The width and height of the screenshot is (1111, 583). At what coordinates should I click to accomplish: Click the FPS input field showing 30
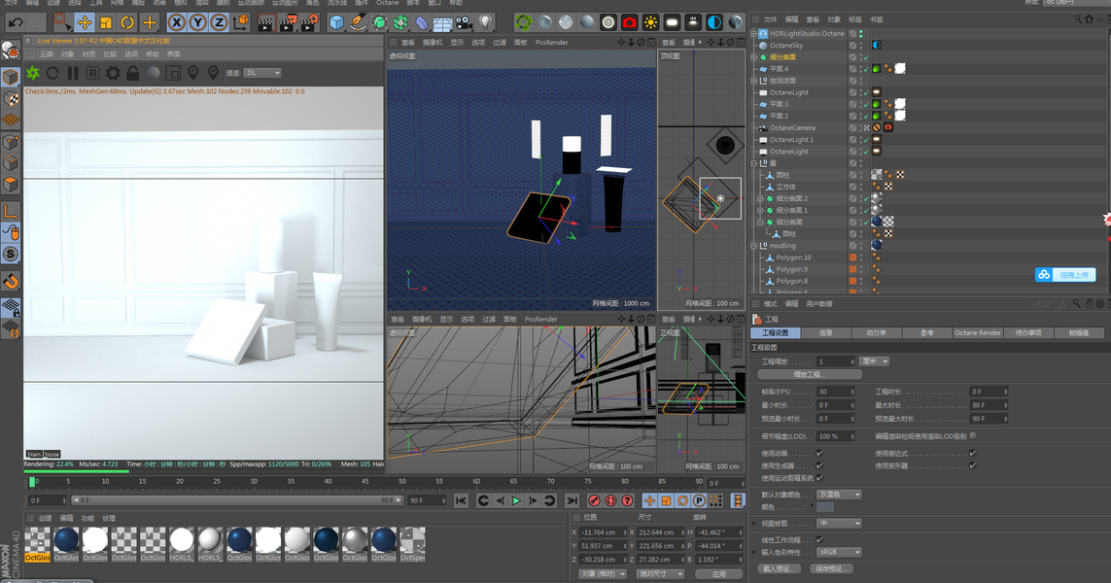[836, 392]
